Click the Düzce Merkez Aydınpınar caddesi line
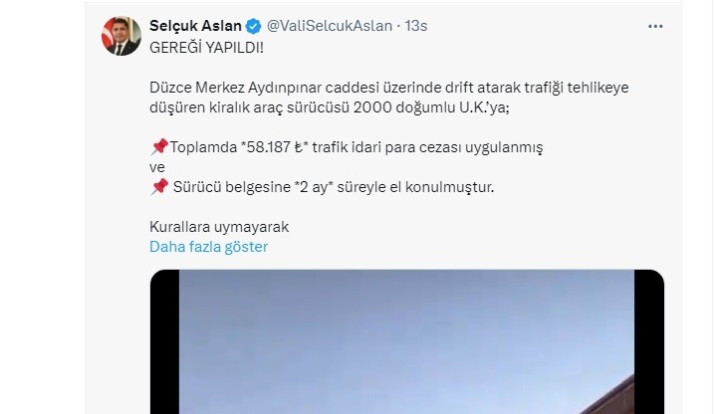Screen dimensions: 714x414 click(389, 88)
